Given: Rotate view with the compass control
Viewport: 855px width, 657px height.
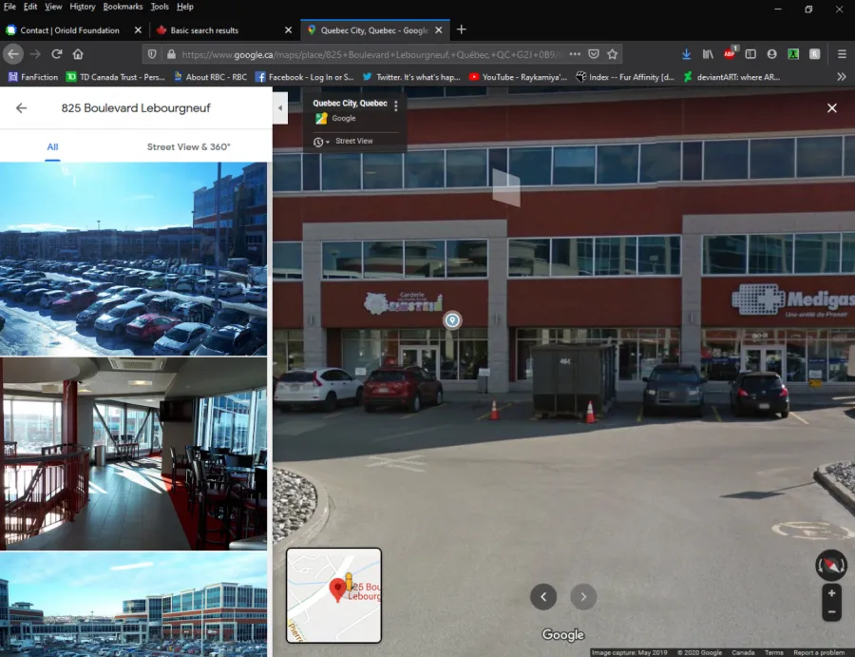Looking at the screenshot, I should pyautogui.click(x=831, y=565).
